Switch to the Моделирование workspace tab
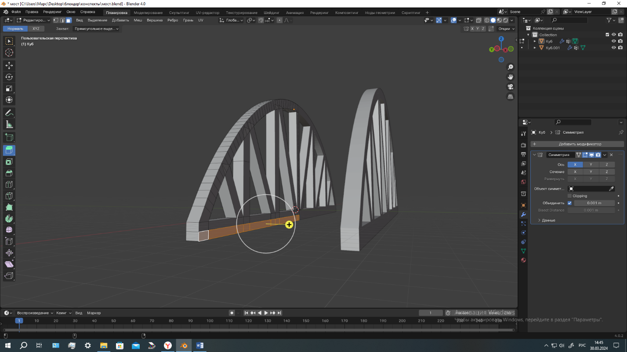Screen dimensions: 627x352 [148, 13]
